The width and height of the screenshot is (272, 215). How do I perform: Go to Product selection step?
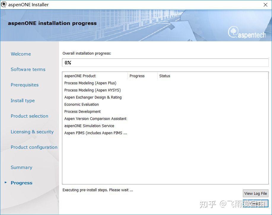29,116
